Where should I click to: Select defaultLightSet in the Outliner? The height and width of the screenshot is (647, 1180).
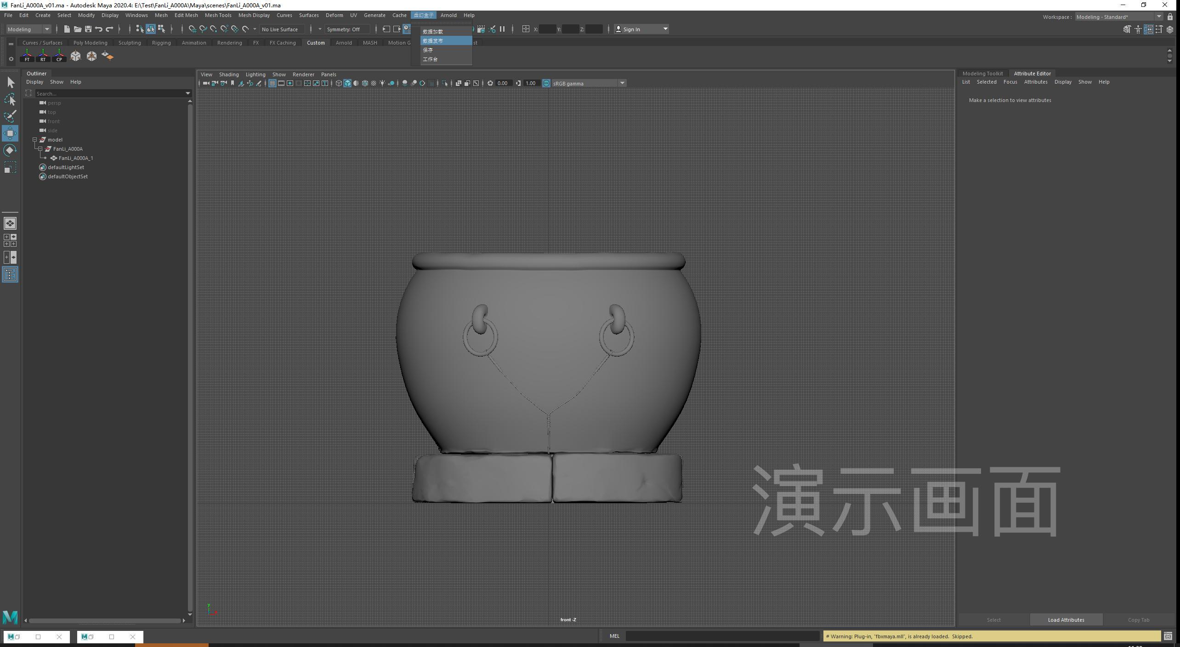tap(66, 167)
